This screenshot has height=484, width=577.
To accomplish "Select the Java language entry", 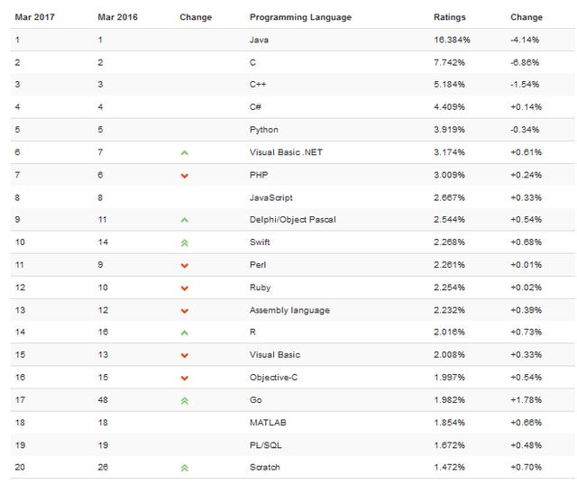I will [x=259, y=40].
